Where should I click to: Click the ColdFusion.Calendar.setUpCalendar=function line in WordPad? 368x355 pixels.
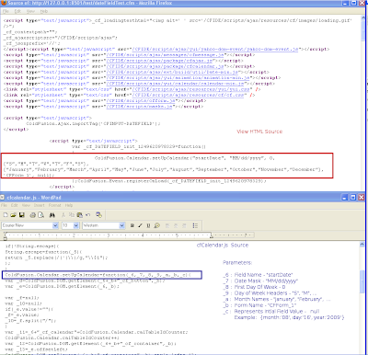pos(98,275)
